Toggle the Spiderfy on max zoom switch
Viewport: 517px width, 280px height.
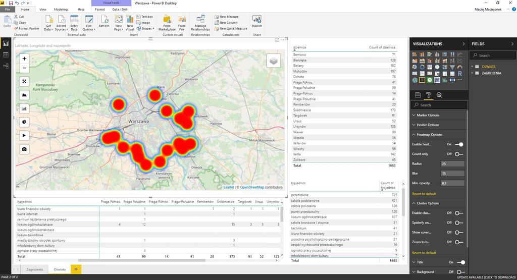(459, 222)
